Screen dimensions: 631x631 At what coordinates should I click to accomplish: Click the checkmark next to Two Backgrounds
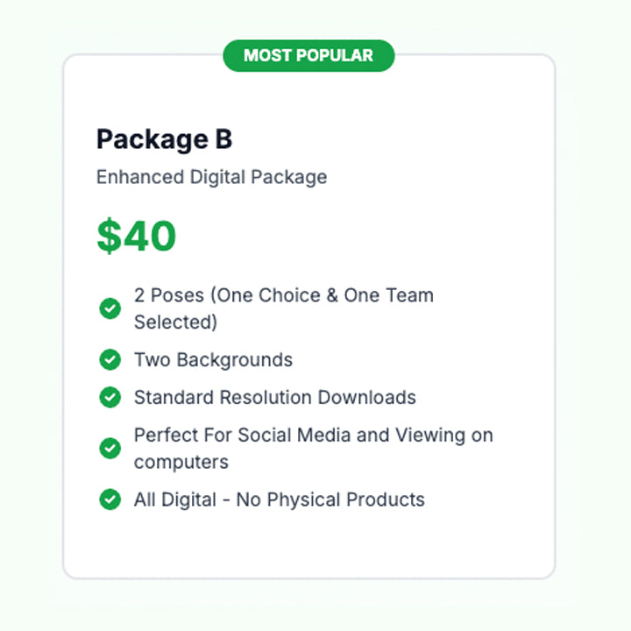coord(110,359)
